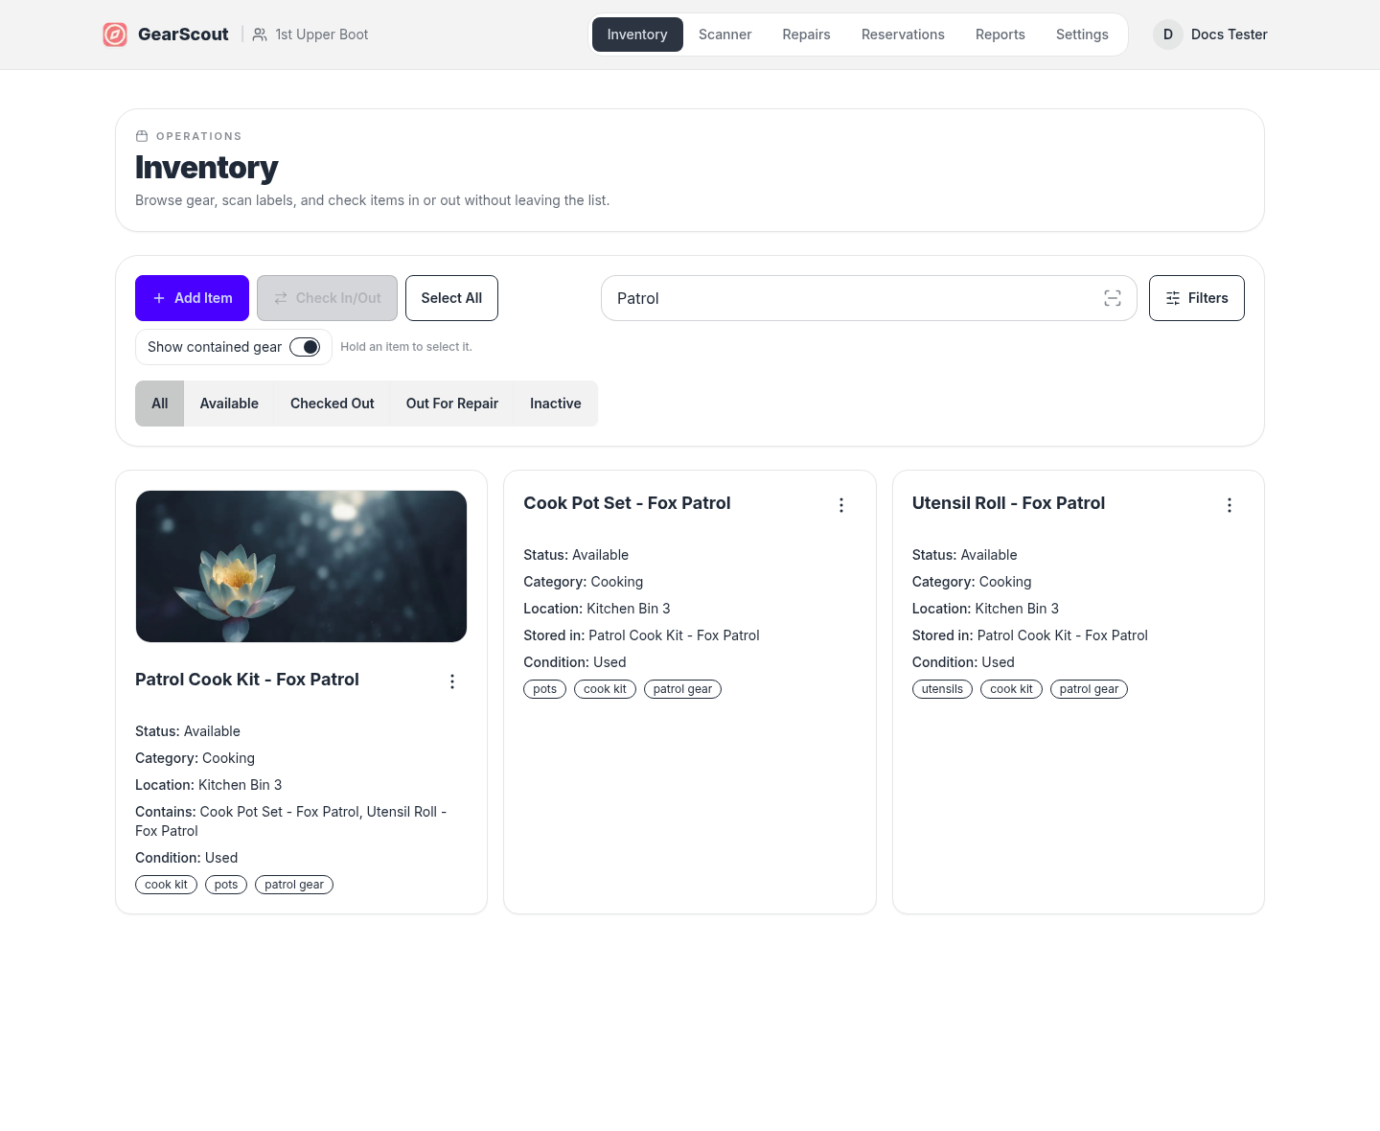The height and width of the screenshot is (1131, 1380).
Task: Click the Add Item button
Action: [192, 298]
